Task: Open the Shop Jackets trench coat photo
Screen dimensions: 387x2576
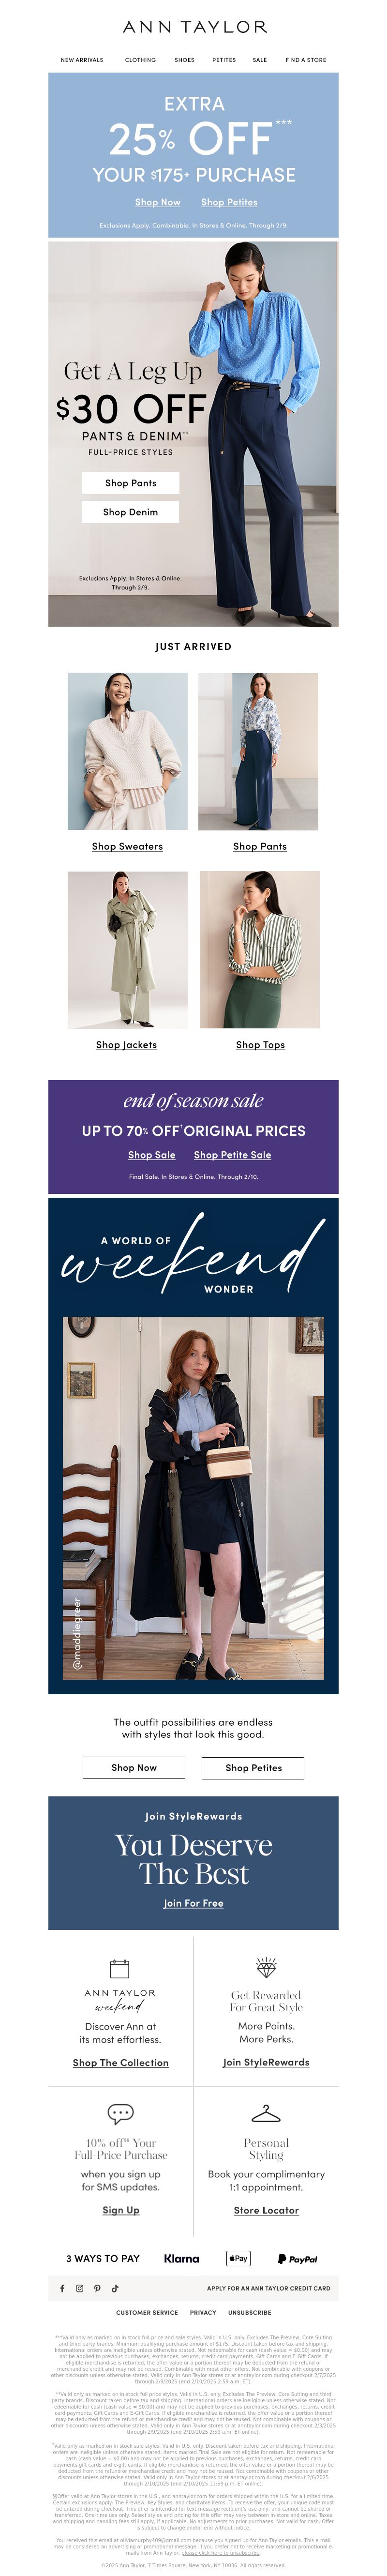Action: click(x=127, y=949)
